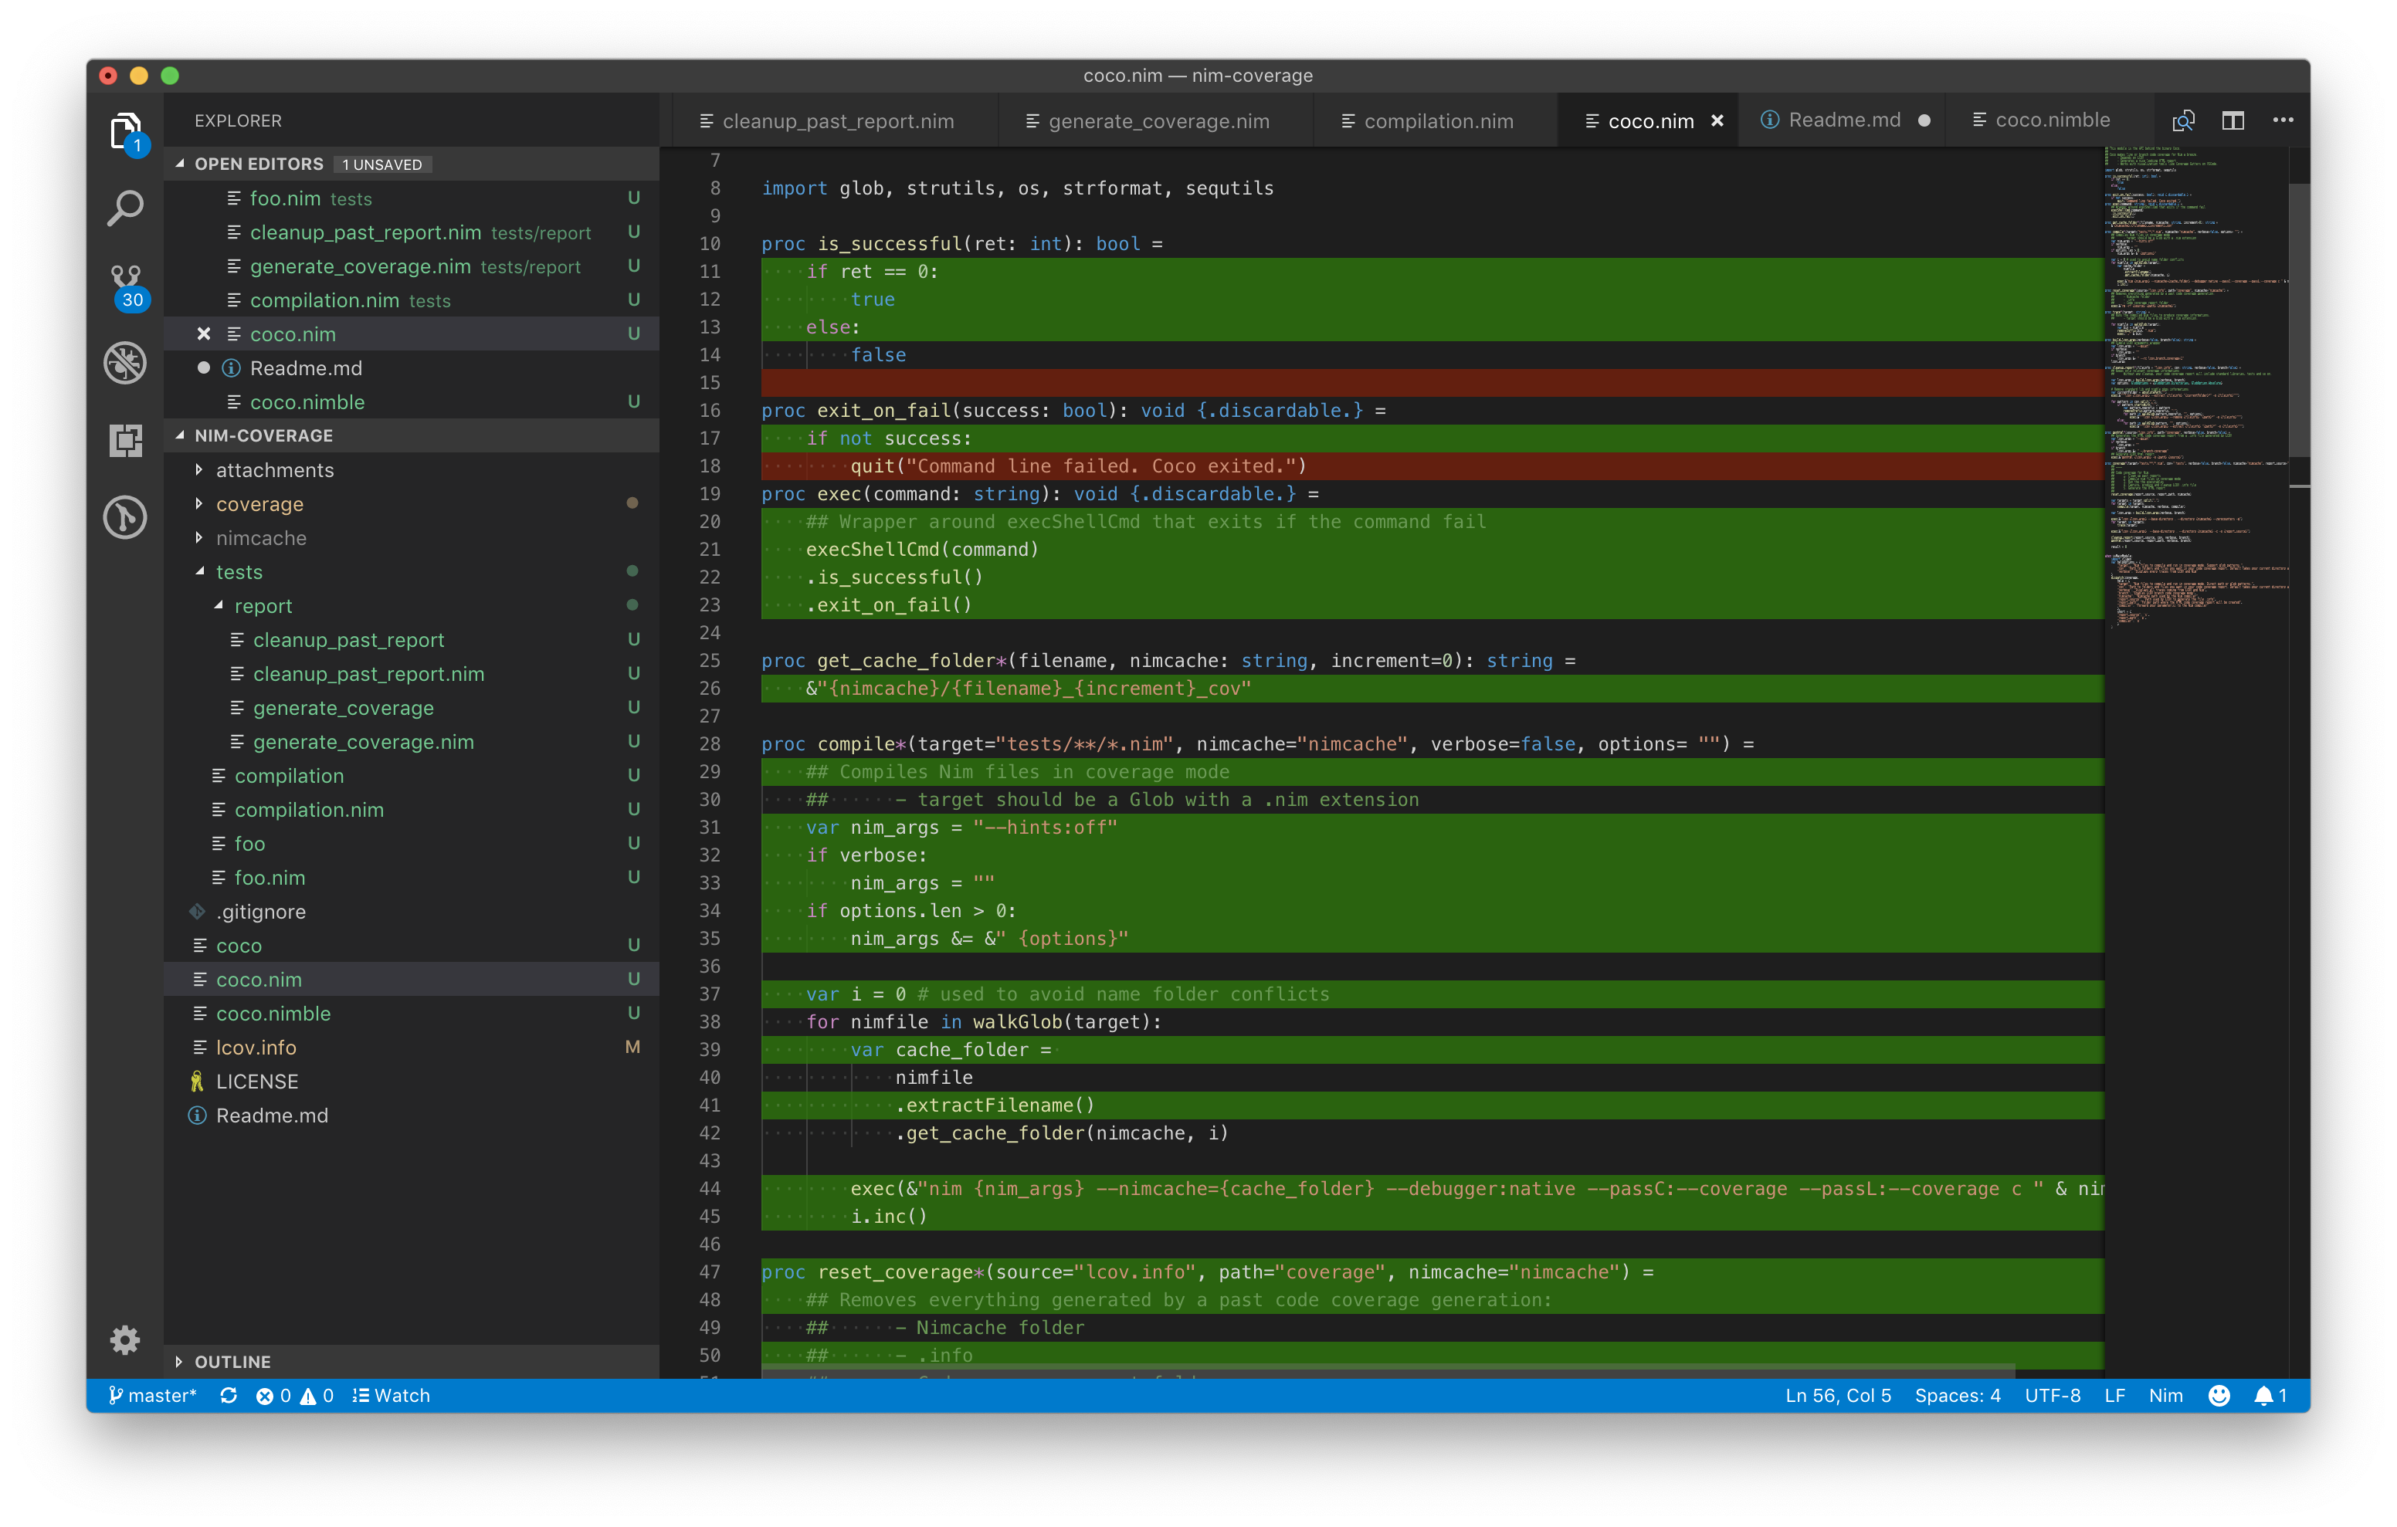2397x1527 pixels.
Task: Change language mode Nim in status bar
Action: [x=2165, y=1396]
